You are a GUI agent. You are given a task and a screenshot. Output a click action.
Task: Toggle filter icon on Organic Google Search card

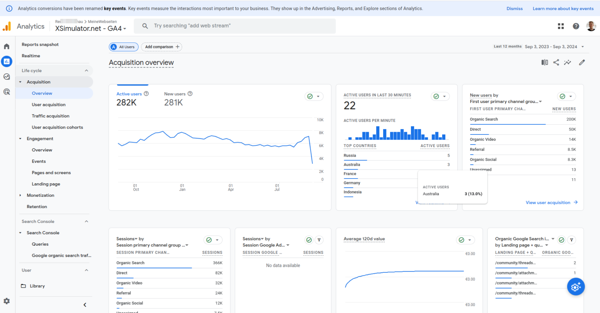click(x=571, y=240)
